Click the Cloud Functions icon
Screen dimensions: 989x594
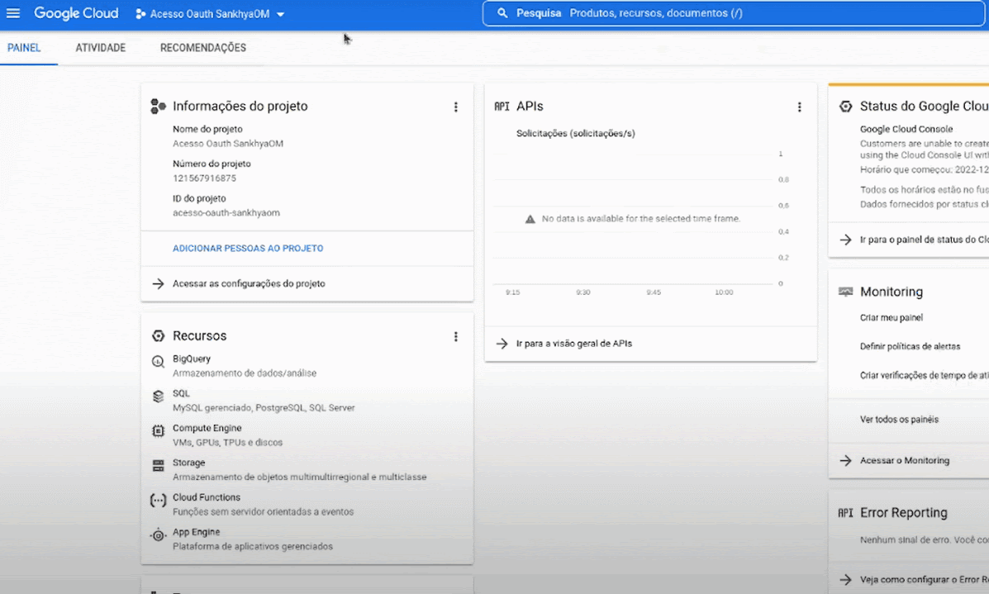point(158,501)
